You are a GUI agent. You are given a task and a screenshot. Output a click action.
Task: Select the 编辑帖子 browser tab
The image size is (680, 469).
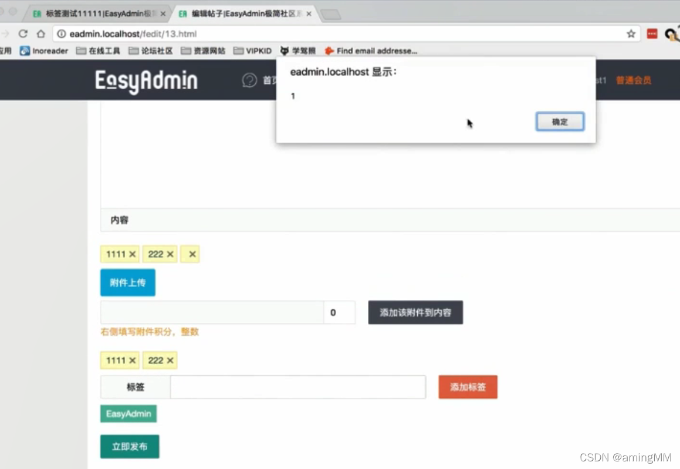[x=245, y=14]
